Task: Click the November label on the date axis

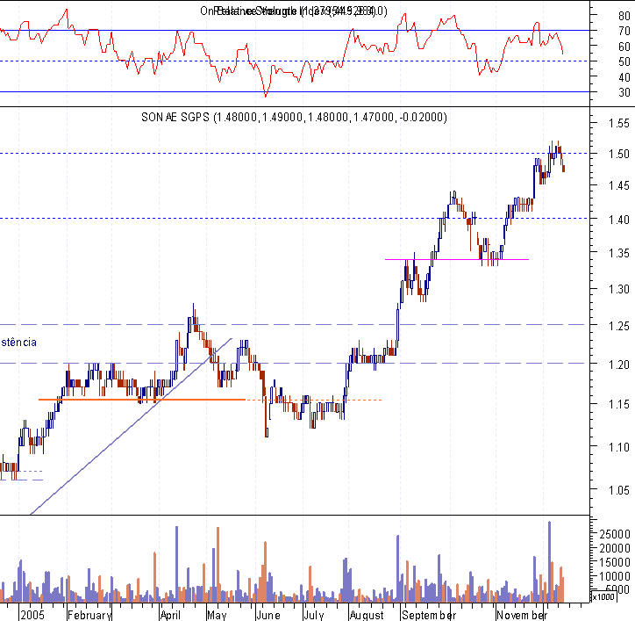Action: [522, 615]
